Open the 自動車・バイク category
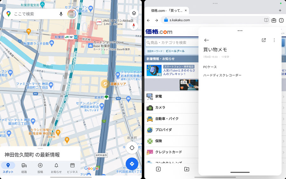The height and width of the screenshot is (179, 286). click(x=172, y=119)
